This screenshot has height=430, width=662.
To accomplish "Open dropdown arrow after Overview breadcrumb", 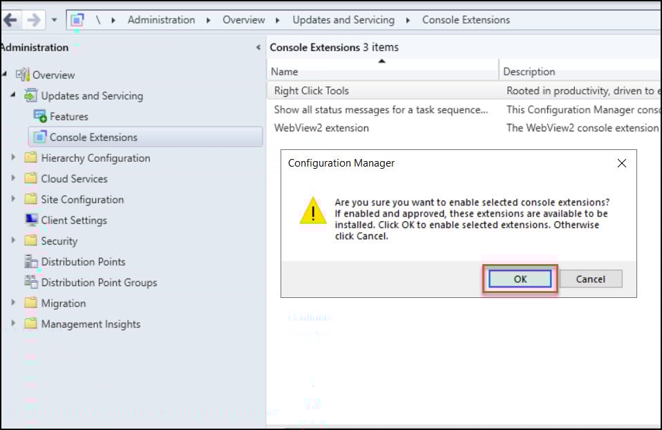I will 278,20.
